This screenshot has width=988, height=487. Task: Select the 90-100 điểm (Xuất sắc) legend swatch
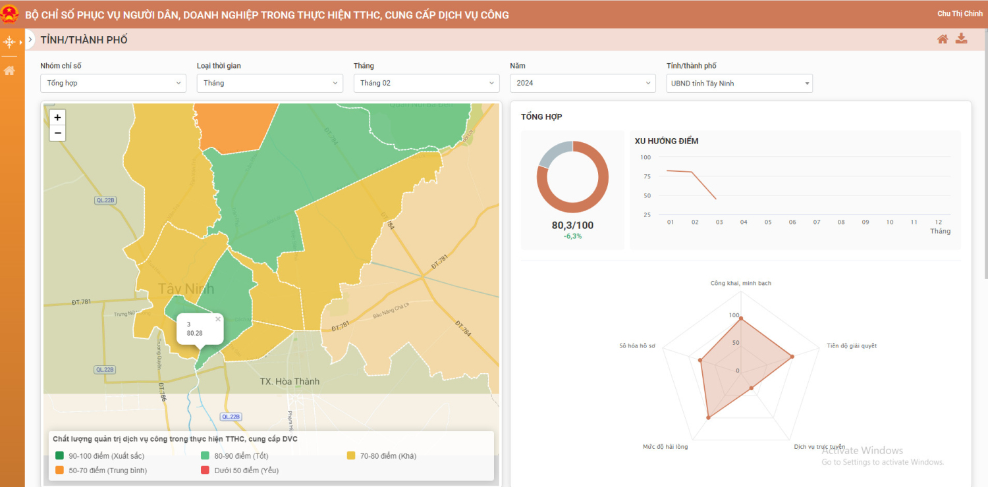(x=60, y=455)
